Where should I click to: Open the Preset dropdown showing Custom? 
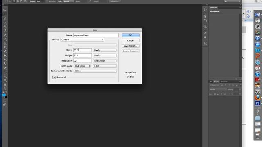pos(82,40)
